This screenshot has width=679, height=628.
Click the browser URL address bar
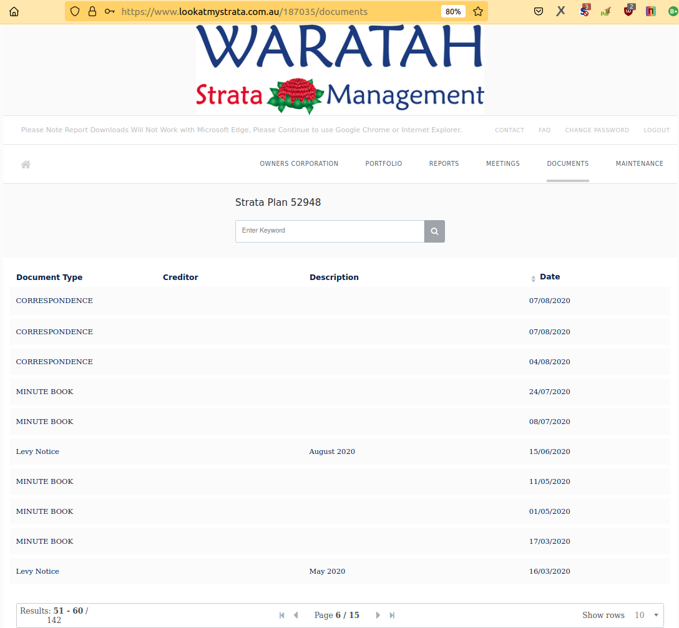277,12
